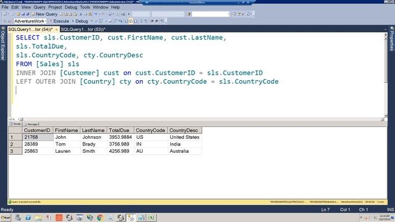Click the orange app icon in taskbar
395x222 pixels.
pyautogui.click(x=59, y=218)
